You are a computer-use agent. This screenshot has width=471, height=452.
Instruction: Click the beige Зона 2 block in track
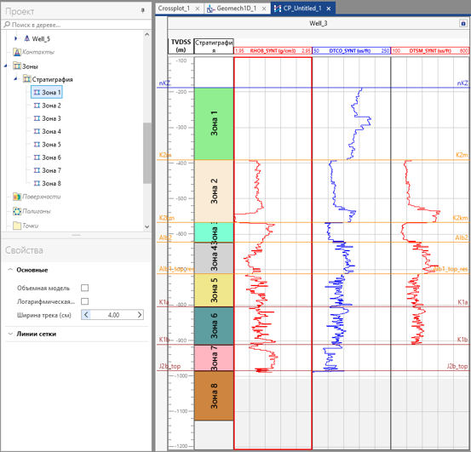[x=214, y=192]
